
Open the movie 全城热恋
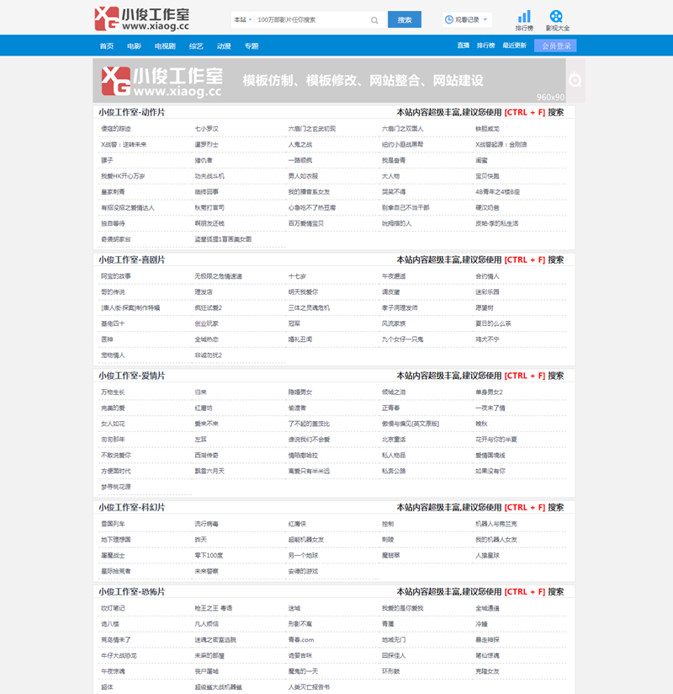click(x=206, y=339)
